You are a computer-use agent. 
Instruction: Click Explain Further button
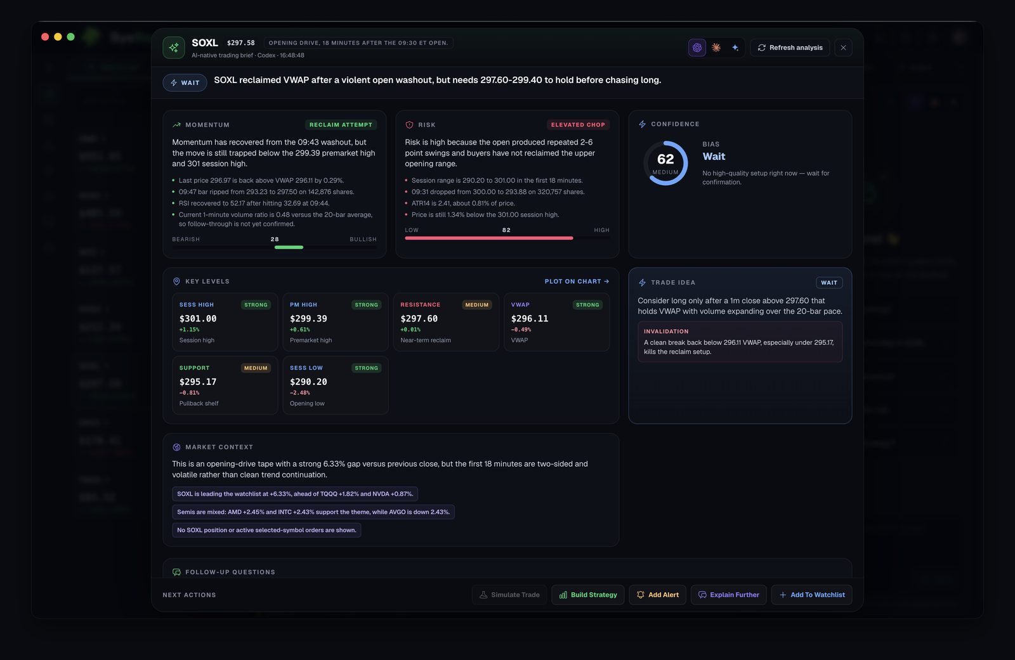click(x=728, y=595)
